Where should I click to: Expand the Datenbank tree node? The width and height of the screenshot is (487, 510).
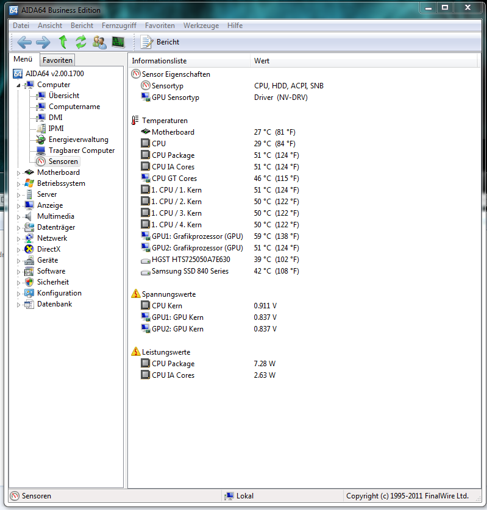pos(18,305)
